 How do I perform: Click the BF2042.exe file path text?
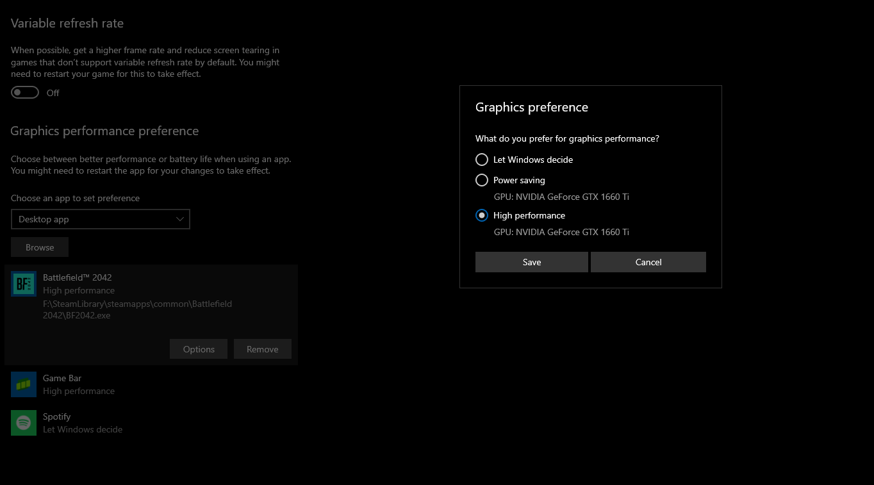click(x=137, y=309)
